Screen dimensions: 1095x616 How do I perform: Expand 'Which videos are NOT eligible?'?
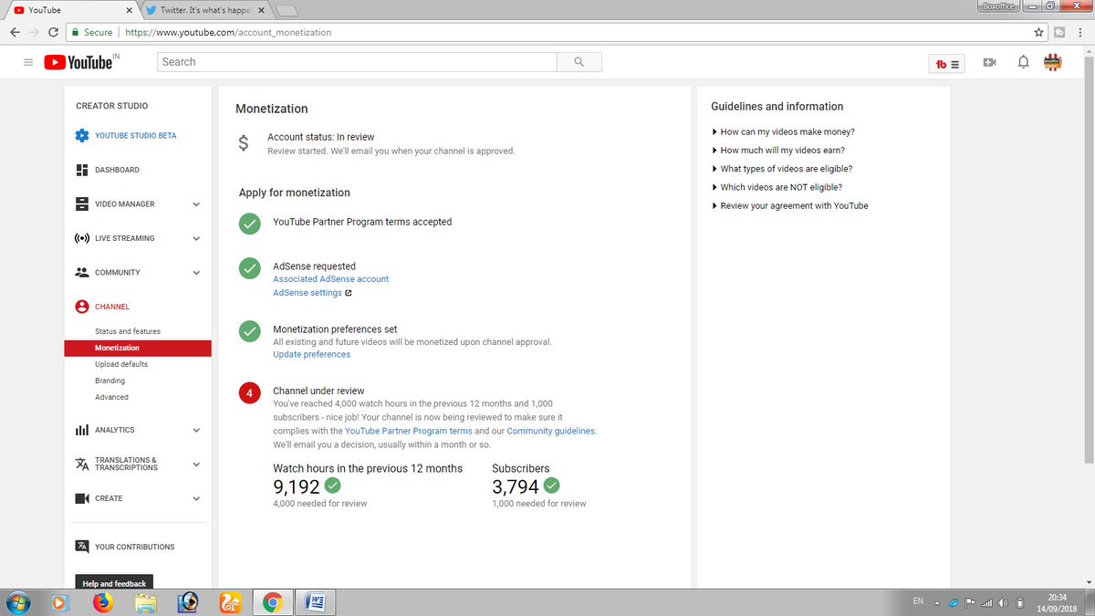click(777, 187)
